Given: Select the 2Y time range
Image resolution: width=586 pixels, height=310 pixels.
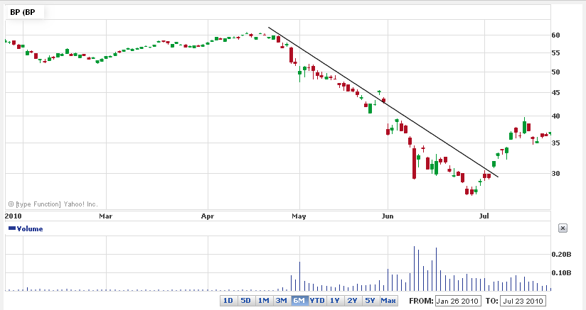Looking at the screenshot, I should tap(353, 300).
